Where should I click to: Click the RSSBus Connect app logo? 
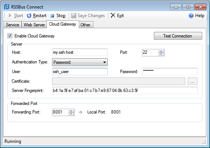[x=7, y=7]
